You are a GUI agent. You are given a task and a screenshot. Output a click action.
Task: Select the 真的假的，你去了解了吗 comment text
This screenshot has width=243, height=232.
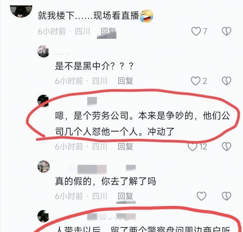tap(106, 181)
